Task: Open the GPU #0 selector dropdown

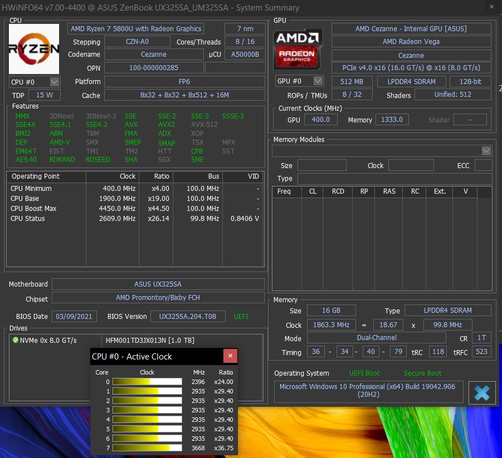Action: point(318,81)
